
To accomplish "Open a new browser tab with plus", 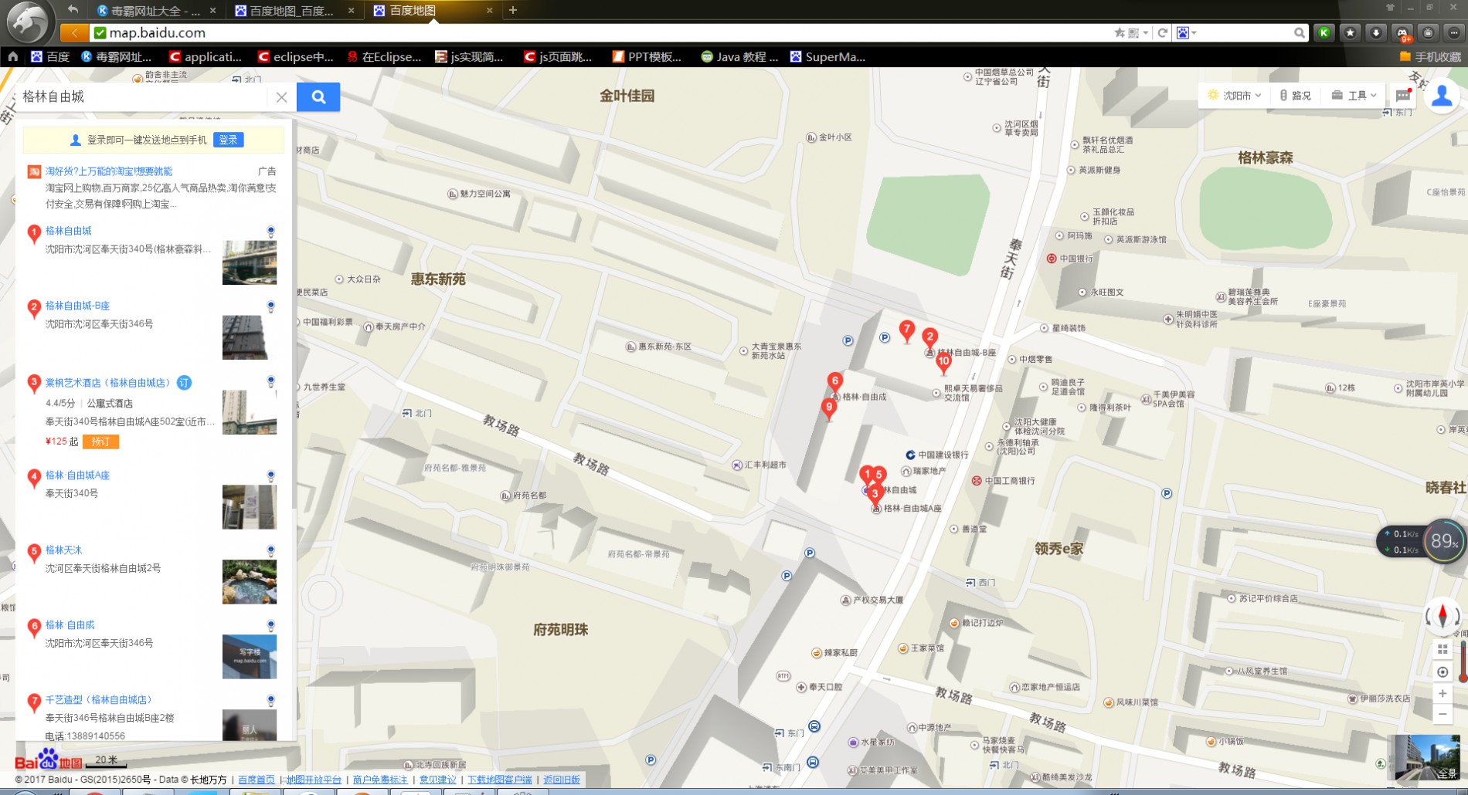I will click(x=513, y=10).
